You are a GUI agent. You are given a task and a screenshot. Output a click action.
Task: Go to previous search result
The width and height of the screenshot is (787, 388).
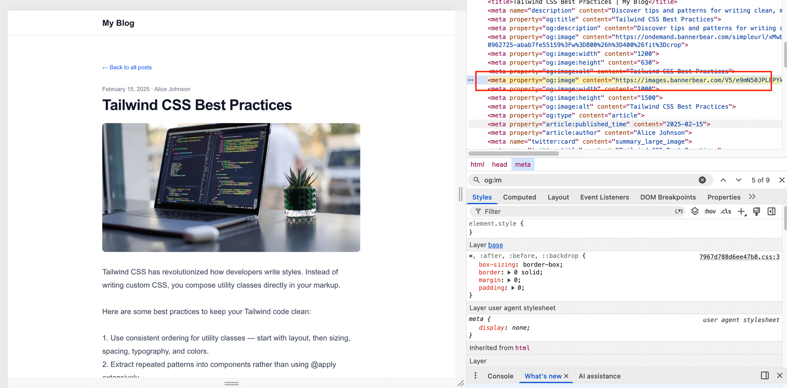pyautogui.click(x=723, y=180)
